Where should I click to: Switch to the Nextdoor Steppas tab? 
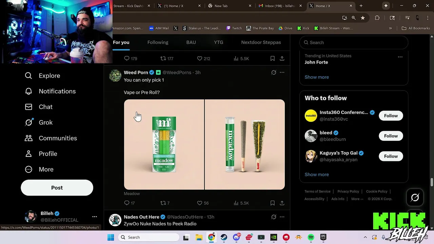[261, 42]
